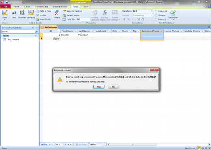
Task: Apply percent format
Action: (x=128, y=19)
